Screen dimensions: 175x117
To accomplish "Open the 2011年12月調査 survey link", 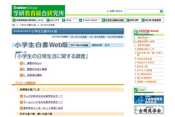I will click(x=79, y=37).
